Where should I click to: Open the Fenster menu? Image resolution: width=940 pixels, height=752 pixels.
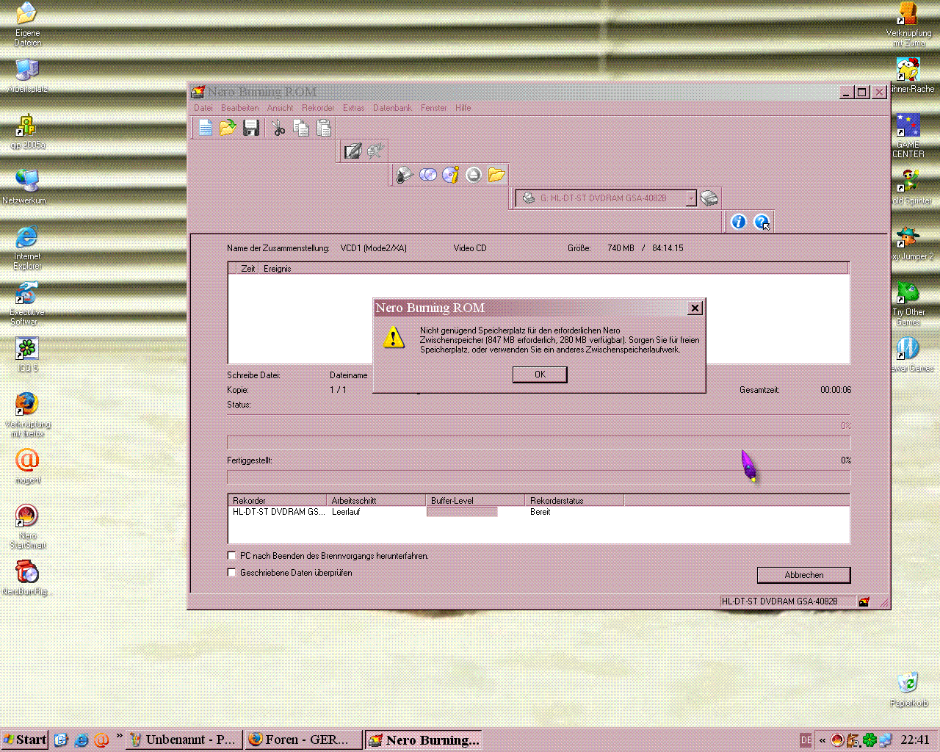click(433, 108)
